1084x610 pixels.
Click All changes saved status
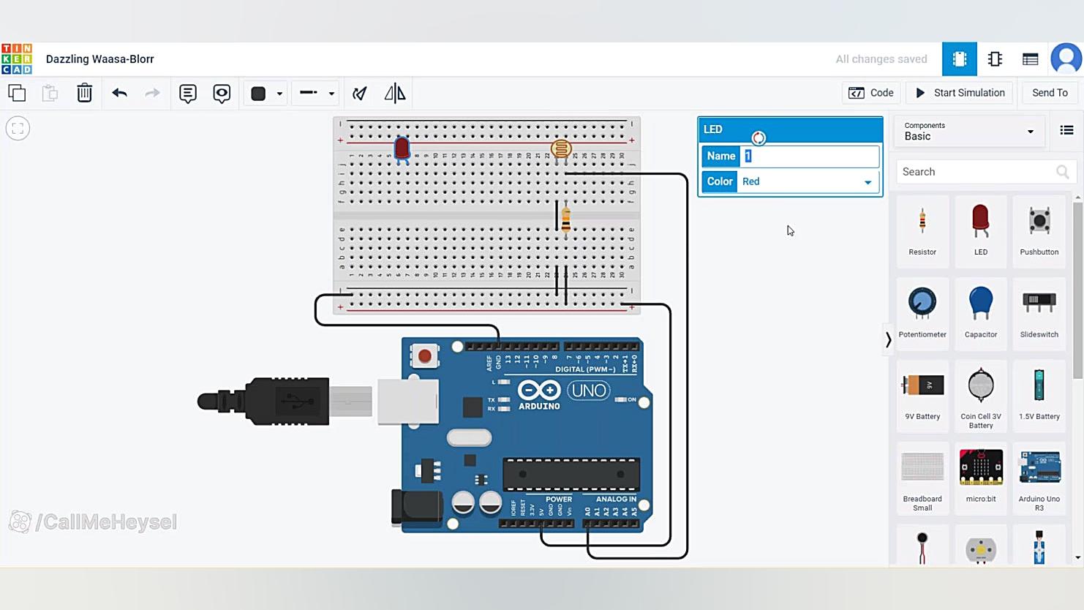tap(881, 59)
